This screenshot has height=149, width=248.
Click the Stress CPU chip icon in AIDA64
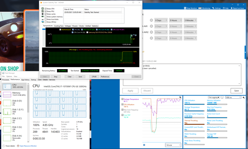coord(43,8)
